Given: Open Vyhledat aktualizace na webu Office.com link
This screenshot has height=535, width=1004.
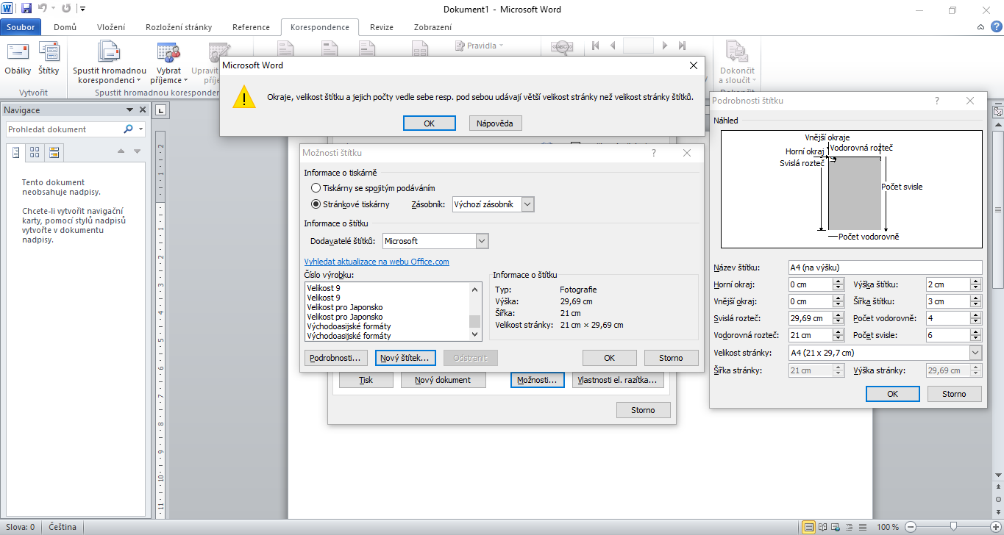Looking at the screenshot, I should tap(377, 262).
